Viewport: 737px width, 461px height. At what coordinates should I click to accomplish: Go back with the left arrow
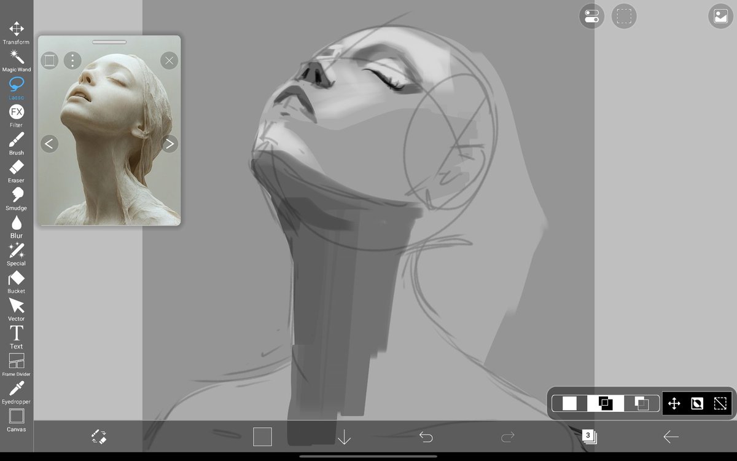coord(671,437)
